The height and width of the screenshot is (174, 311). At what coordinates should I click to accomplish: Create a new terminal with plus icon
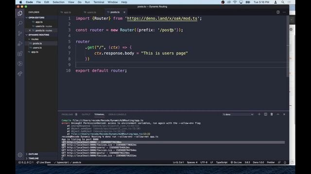[259, 114]
